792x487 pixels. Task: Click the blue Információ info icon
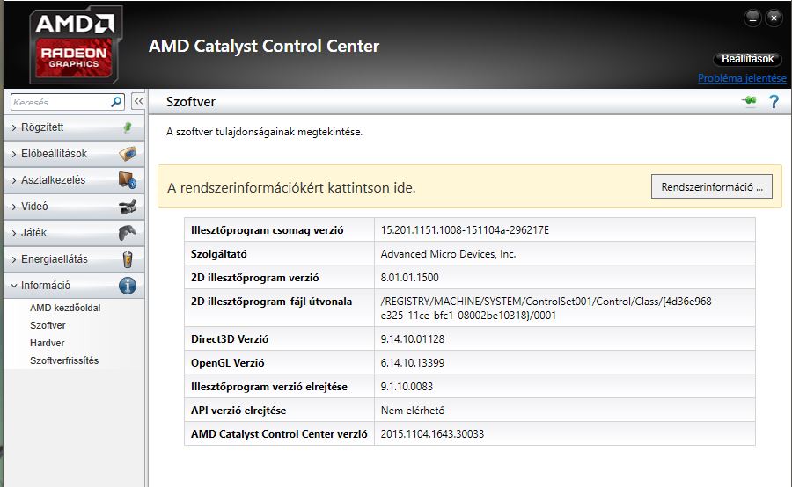pos(128,286)
